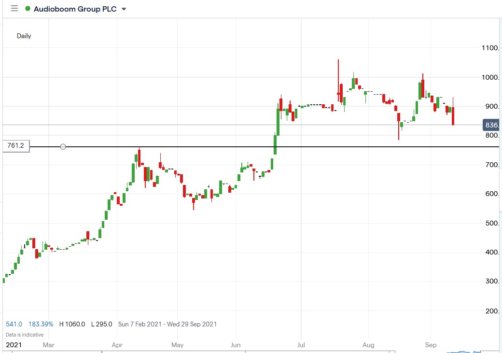Click the 2021 label on the axis
This screenshot has width=502, height=353.
coord(15,345)
